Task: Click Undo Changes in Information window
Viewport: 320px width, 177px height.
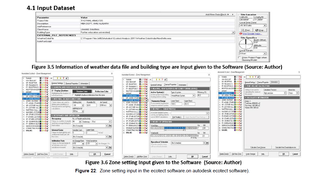Action: 250,154
